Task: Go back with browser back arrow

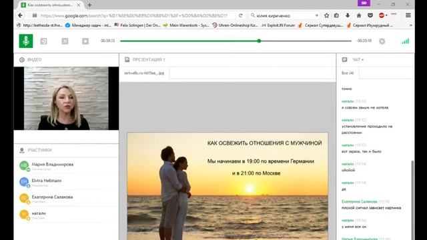Action: tap(20, 15)
